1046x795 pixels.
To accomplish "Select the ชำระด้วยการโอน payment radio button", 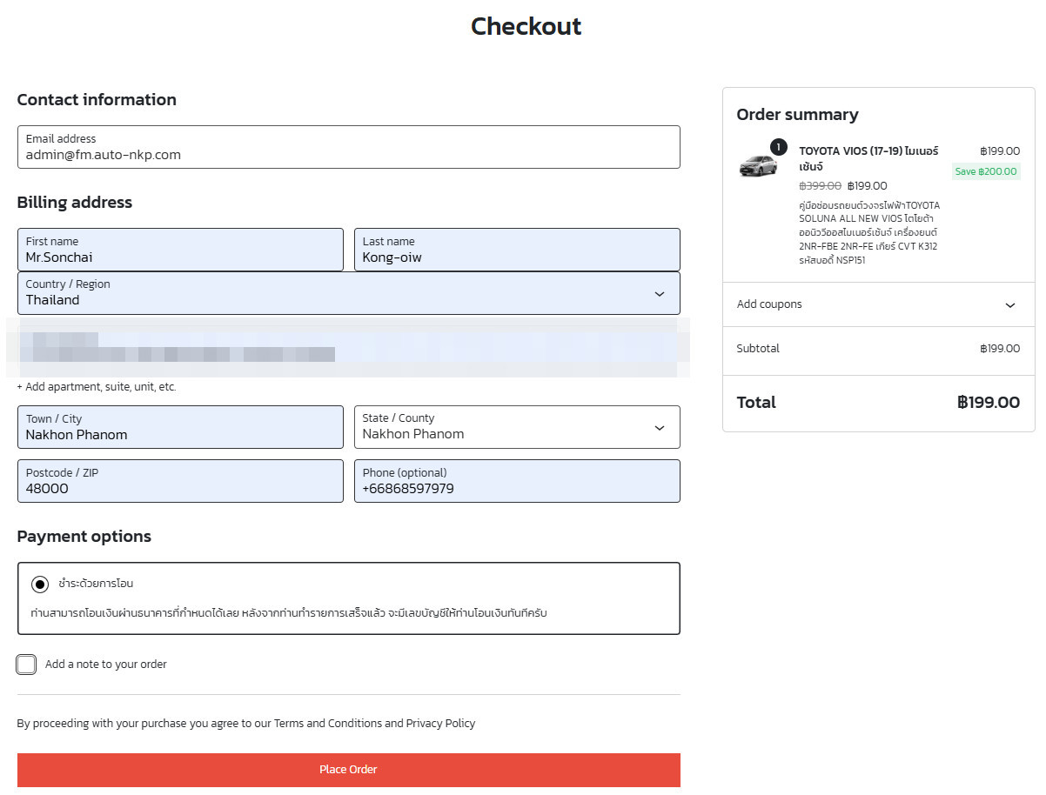I will pyautogui.click(x=40, y=585).
